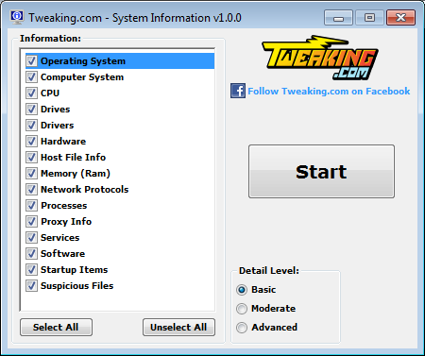Screen dimensions: 425x356
Task: Choose the Advanced detail level
Action: click(x=242, y=328)
